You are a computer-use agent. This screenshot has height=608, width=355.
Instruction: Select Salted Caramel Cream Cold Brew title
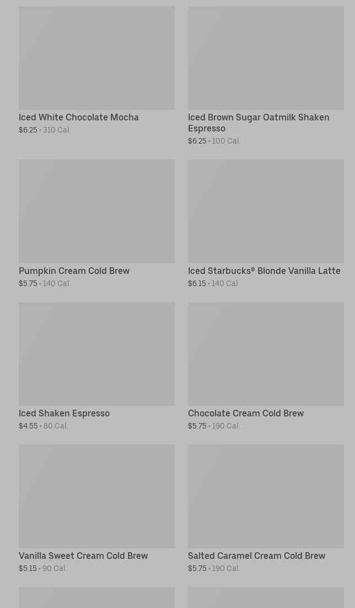pos(256,556)
